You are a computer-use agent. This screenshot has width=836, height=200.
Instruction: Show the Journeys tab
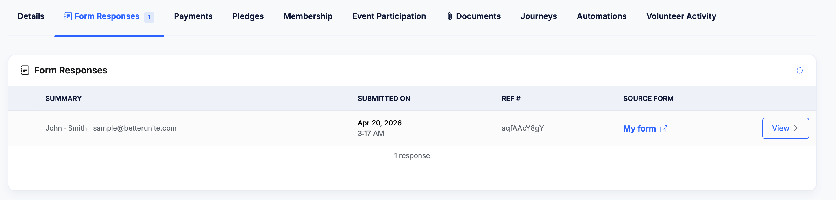pyautogui.click(x=539, y=16)
